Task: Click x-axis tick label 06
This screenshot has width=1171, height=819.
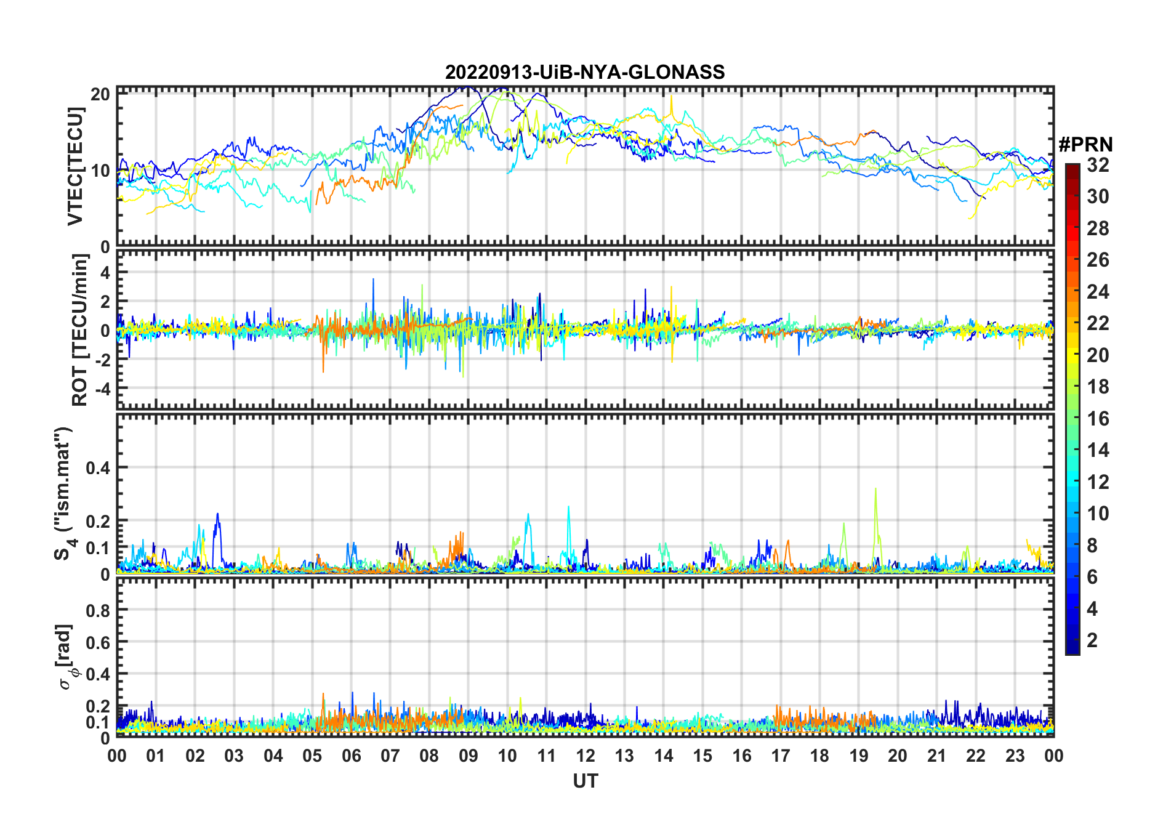Action: tap(351, 756)
